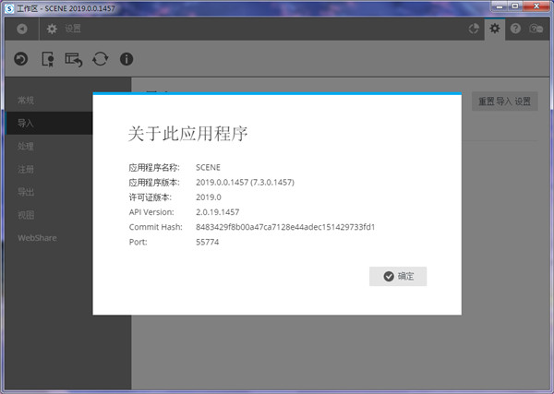The image size is (554, 394).
Task: Open help question mark icon
Action: (x=515, y=30)
